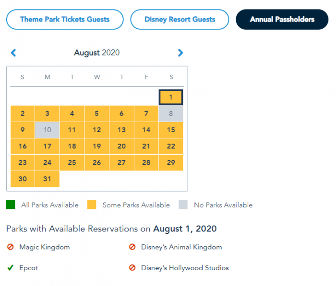This screenshot has height=286, width=336.
Task: Click the unavailable icon beside Magic Kingdom
Action: [x=10, y=247]
